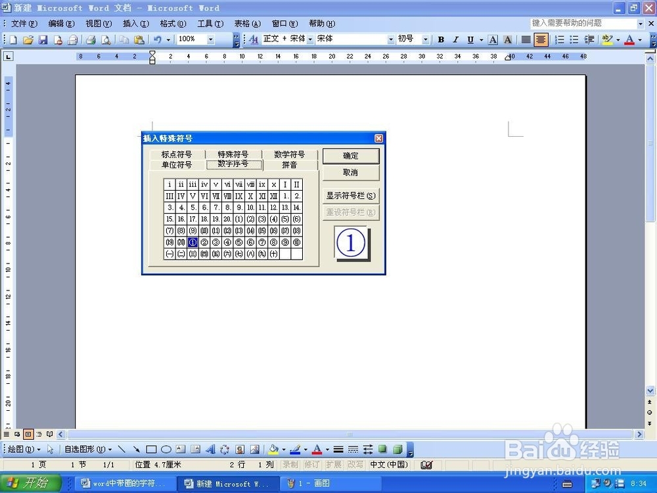This screenshot has height=493, width=657.
Task: Save the document with the floppy icon
Action: pyautogui.click(x=43, y=40)
